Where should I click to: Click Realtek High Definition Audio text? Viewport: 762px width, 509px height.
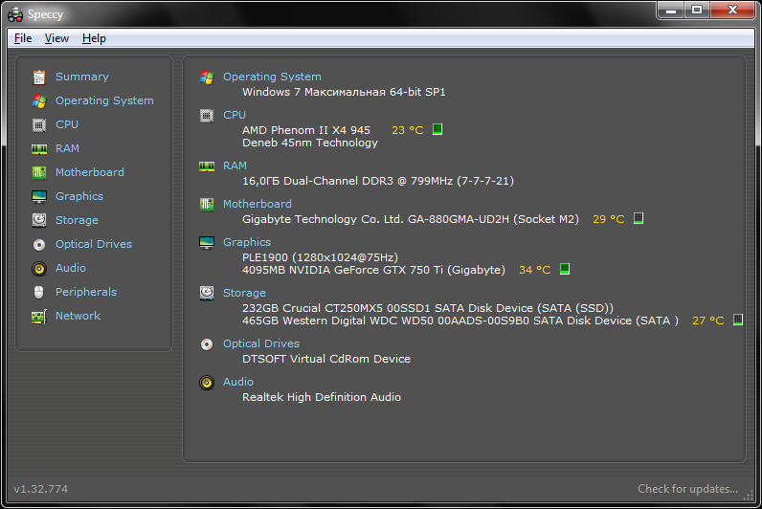point(322,397)
